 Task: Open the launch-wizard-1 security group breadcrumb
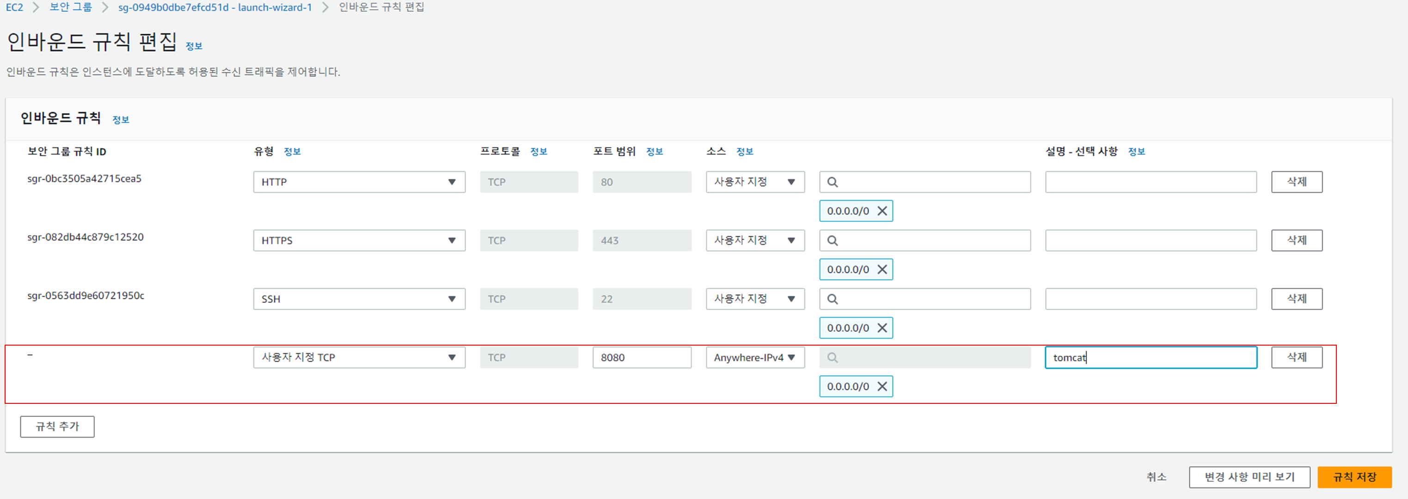[215, 7]
